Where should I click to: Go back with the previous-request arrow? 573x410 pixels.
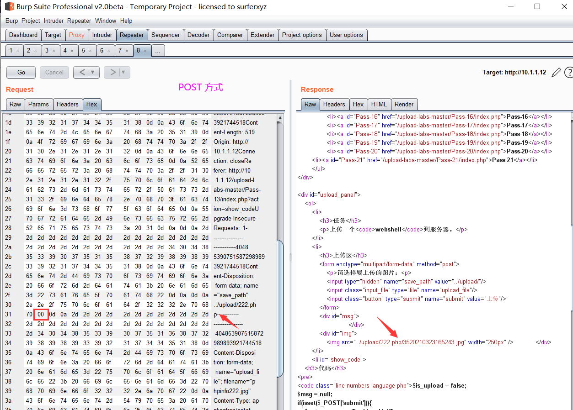82,72
